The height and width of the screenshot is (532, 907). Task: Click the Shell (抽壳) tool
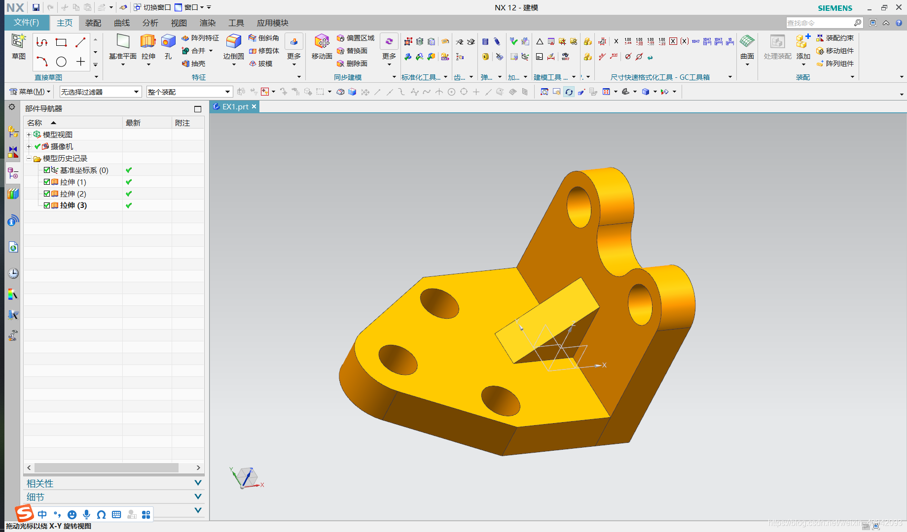coord(193,64)
